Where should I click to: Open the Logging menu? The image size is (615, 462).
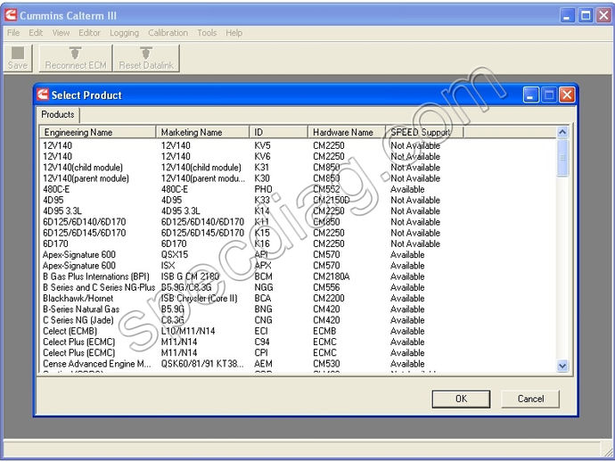click(x=124, y=33)
